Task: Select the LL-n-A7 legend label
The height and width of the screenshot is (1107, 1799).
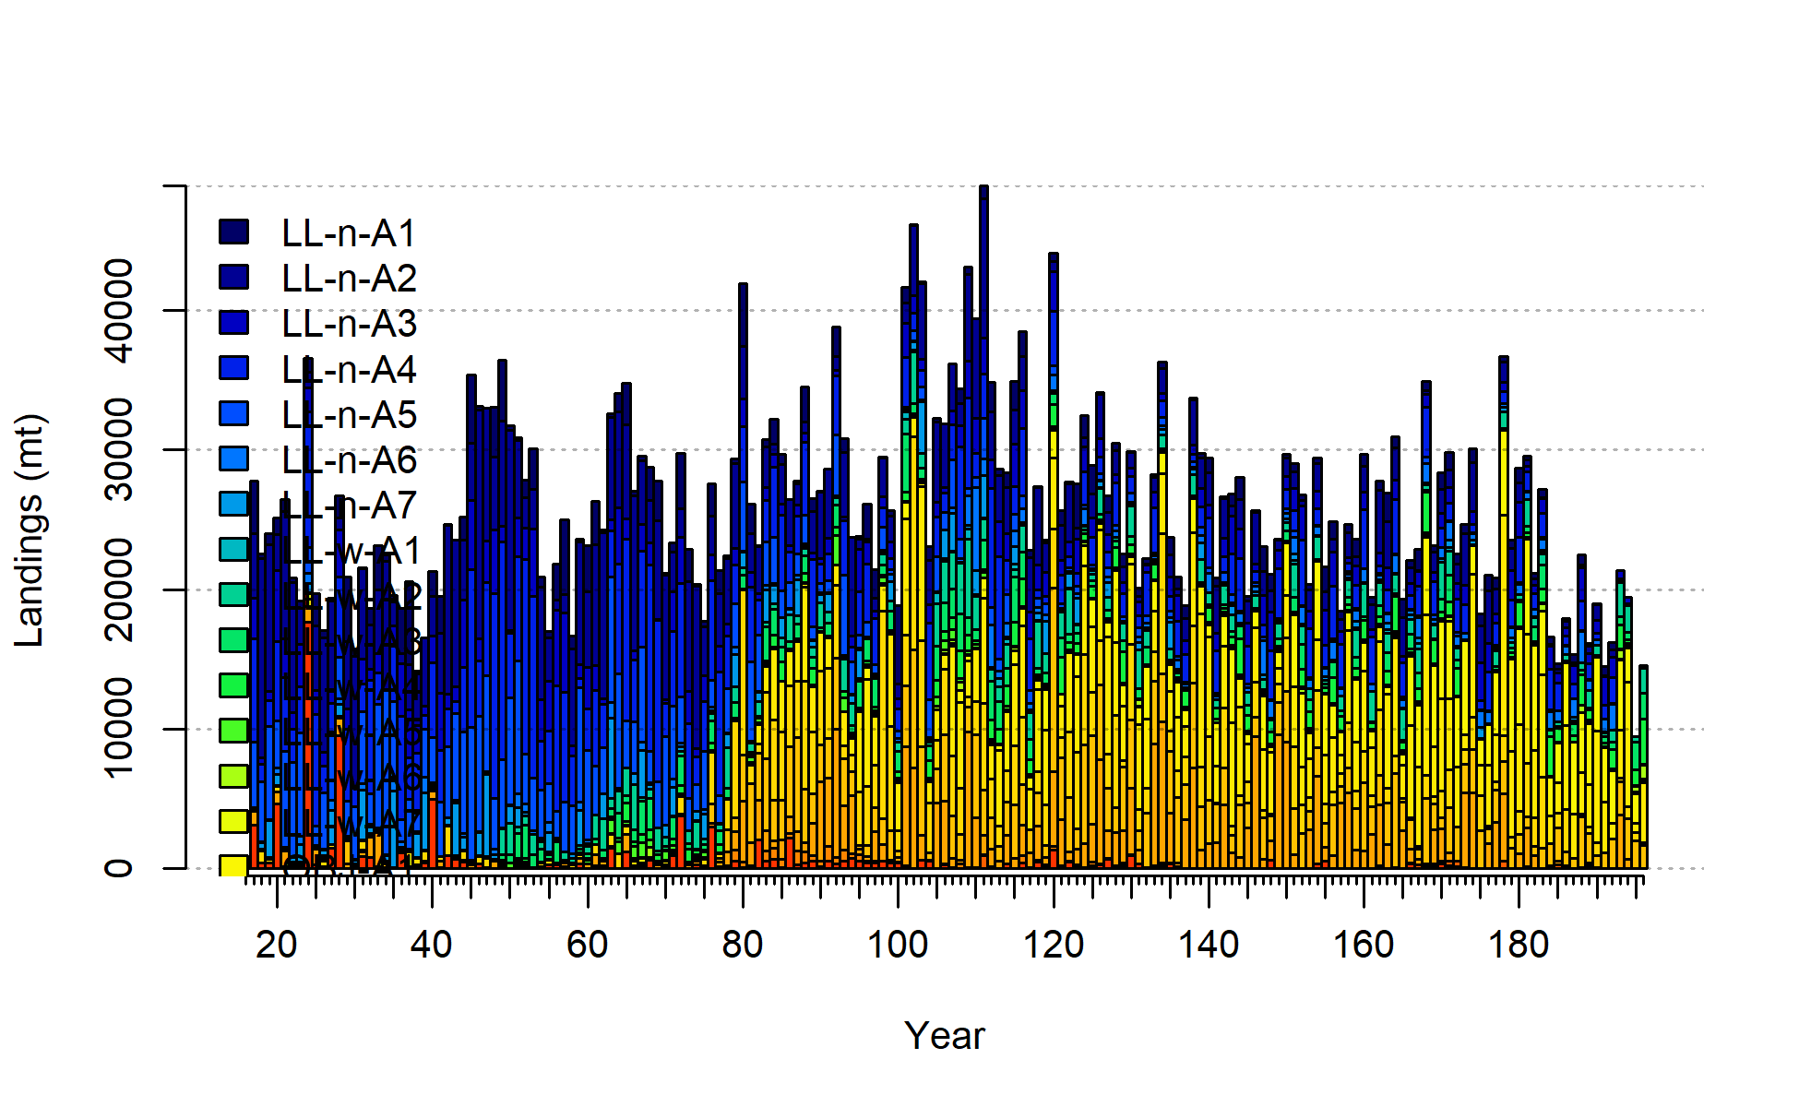Action: [349, 505]
